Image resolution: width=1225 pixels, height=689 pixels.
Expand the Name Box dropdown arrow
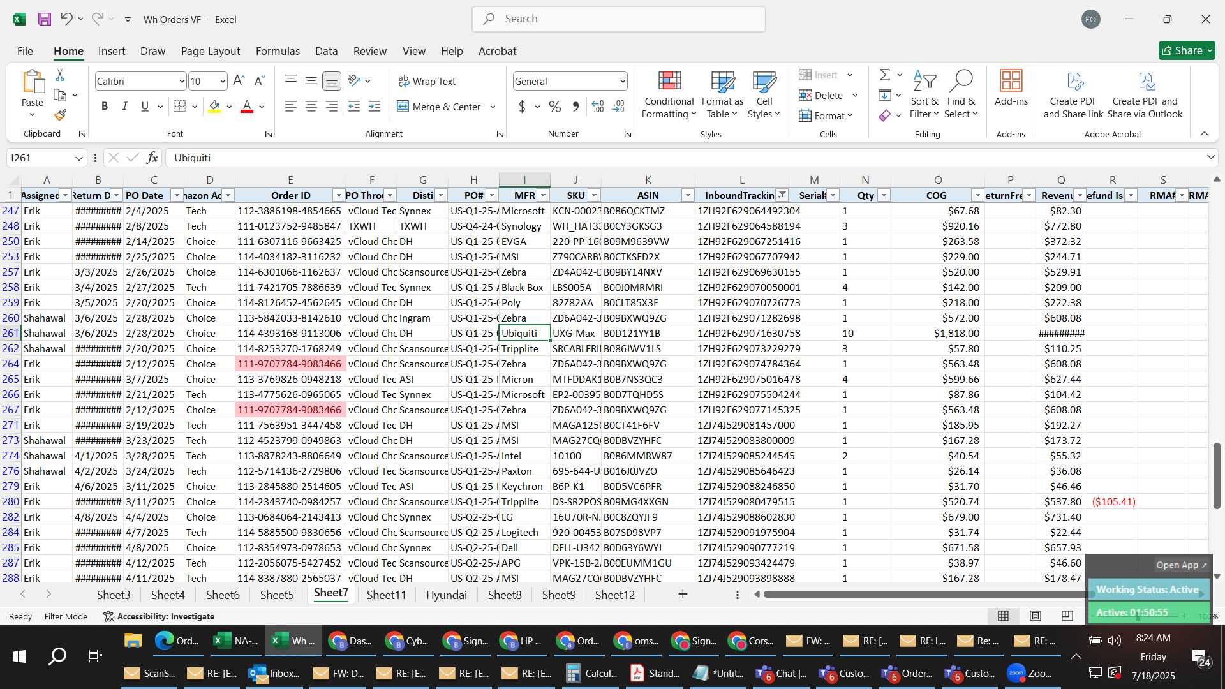(78, 158)
